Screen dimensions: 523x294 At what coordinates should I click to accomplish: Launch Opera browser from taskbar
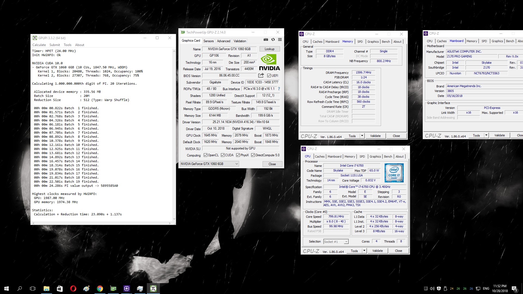tap(73, 289)
